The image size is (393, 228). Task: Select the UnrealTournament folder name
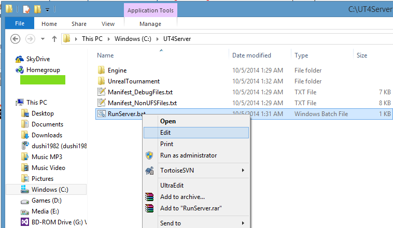click(134, 81)
